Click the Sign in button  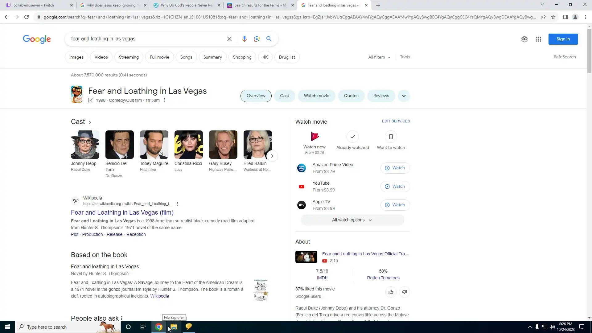[563, 39]
